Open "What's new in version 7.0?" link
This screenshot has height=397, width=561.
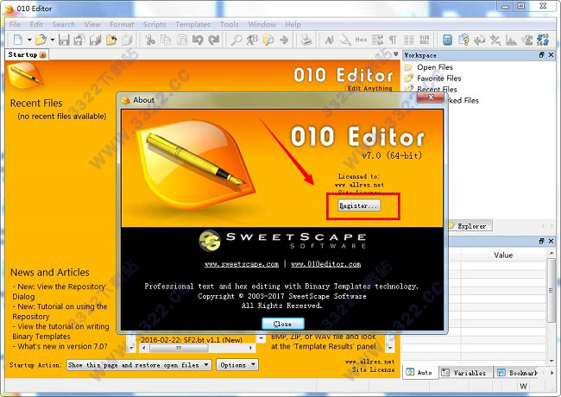[60, 347]
